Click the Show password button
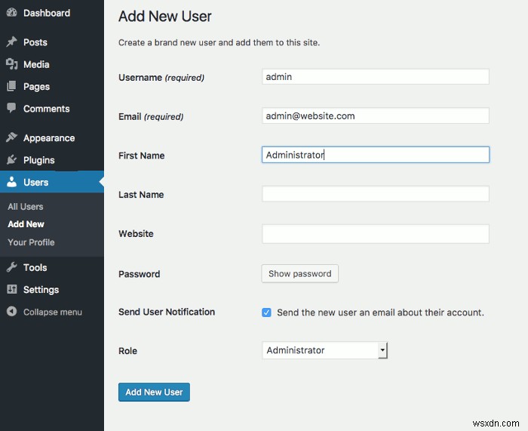Image resolution: width=528 pixels, height=431 pixels. 299,274
